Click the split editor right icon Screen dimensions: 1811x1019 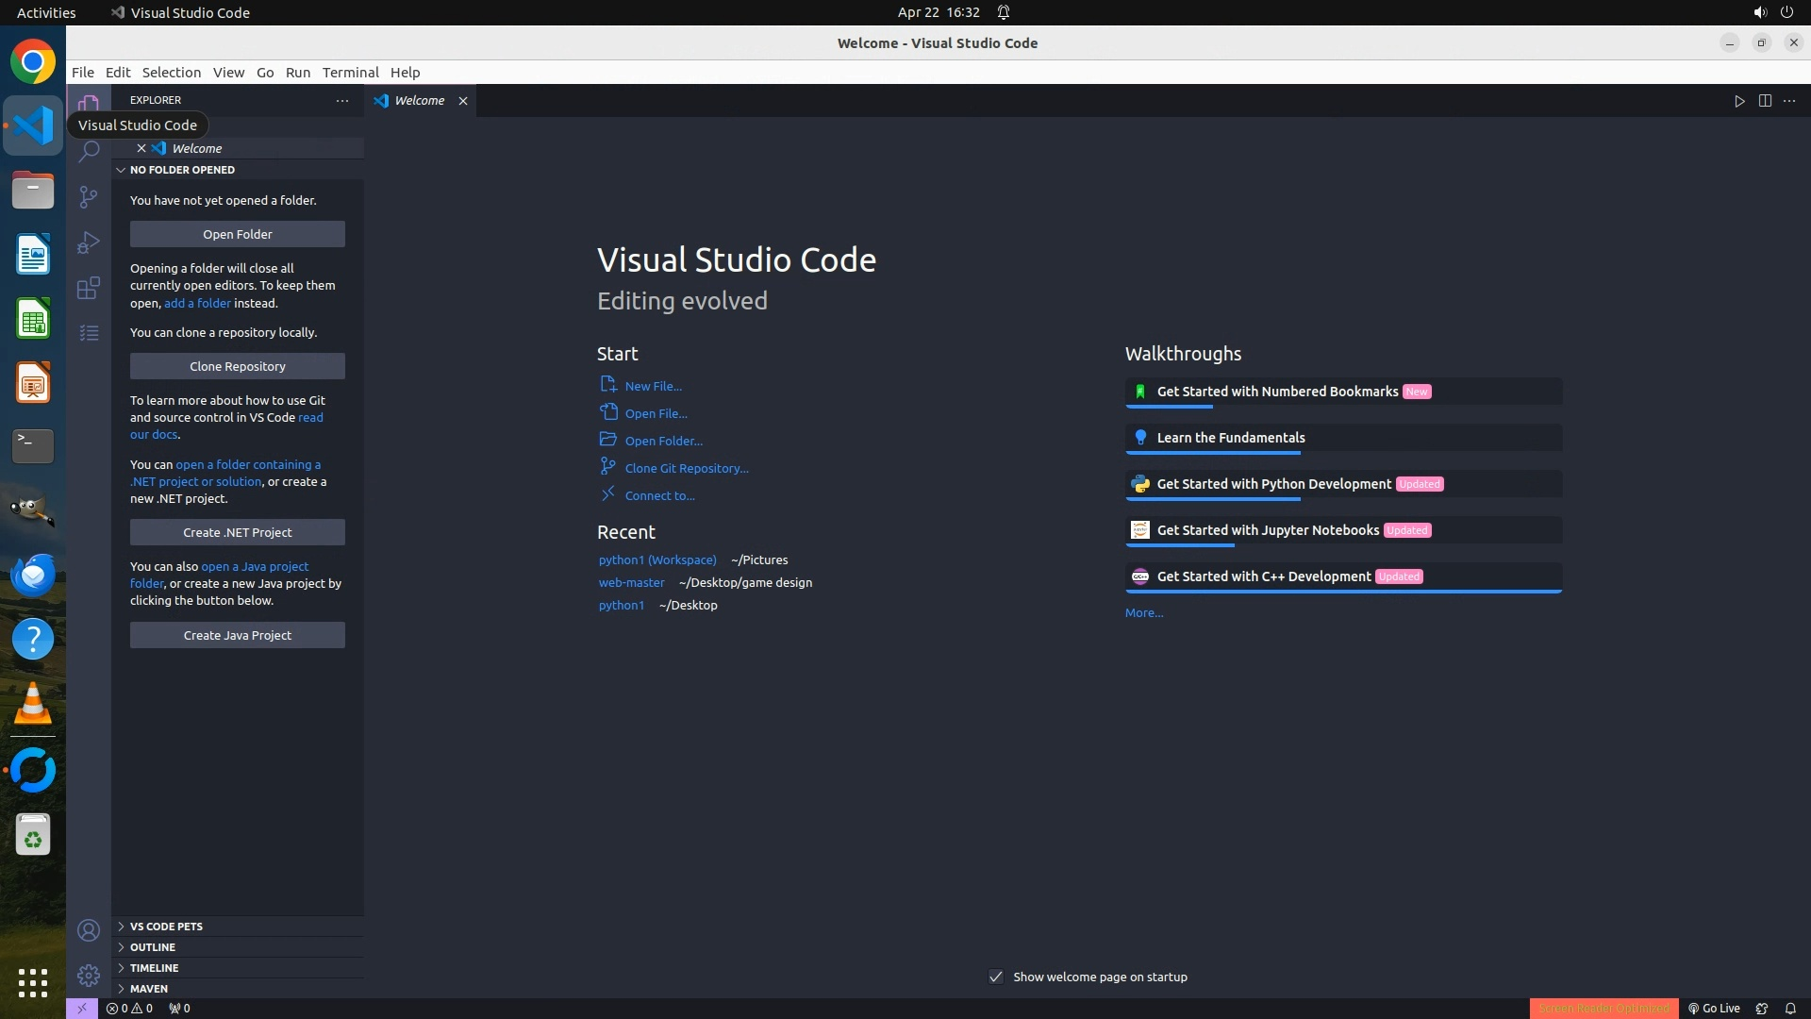pos(1765,101)
